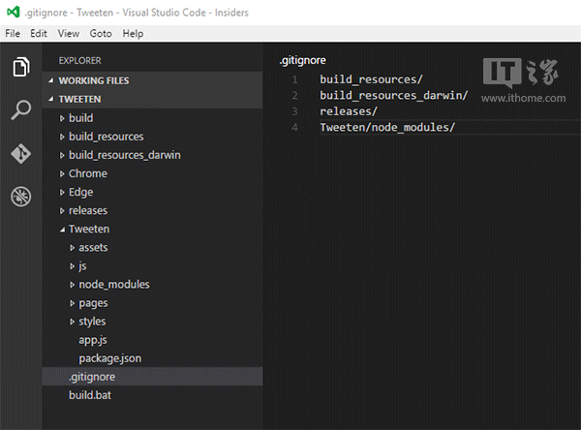Place cursor on line 'Tweeten/node_modules/'
This screenshot has width=581, height=430.
(x=387, y=127)
